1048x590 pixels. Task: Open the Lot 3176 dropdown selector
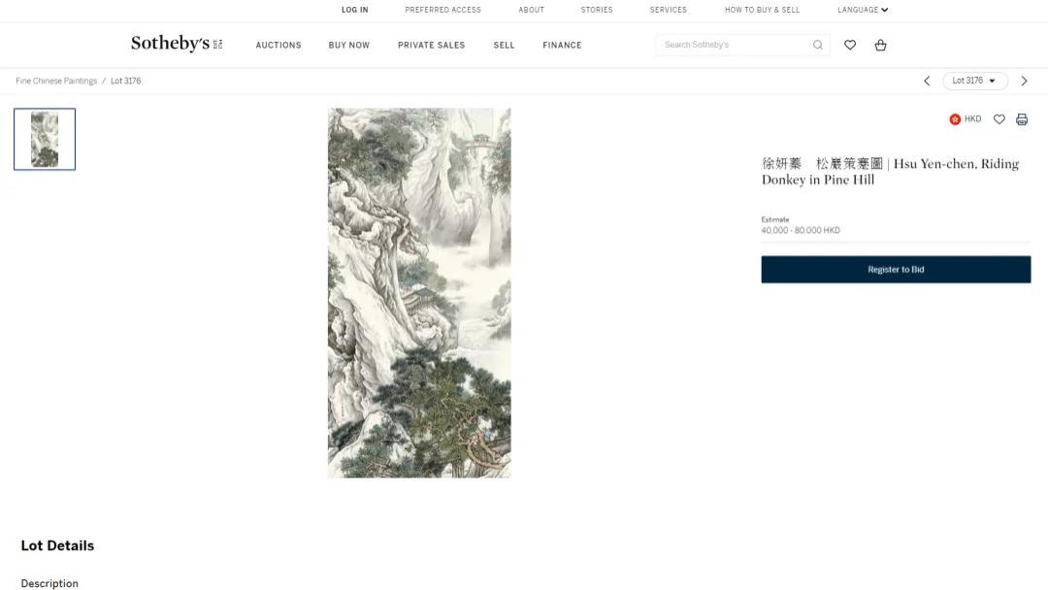975,81
